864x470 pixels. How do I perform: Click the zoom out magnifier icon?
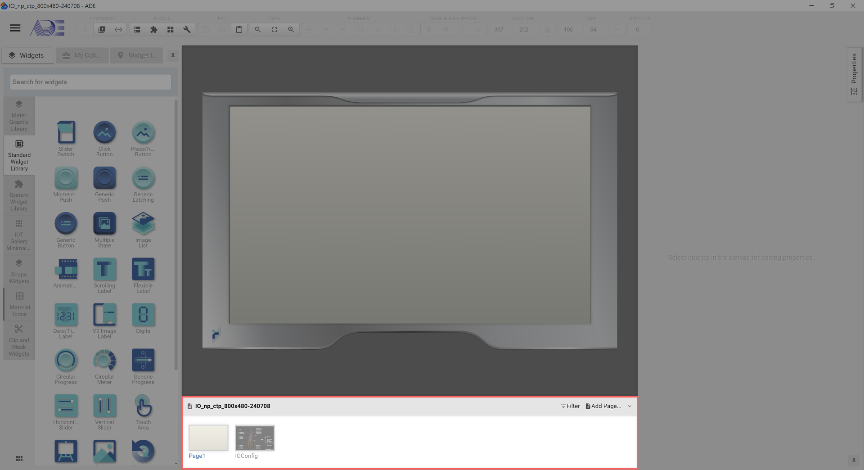258,30
